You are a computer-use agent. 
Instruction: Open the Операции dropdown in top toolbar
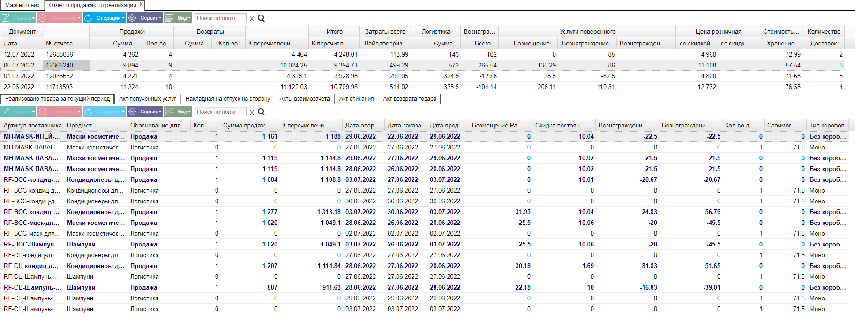(x=104, y=18)
